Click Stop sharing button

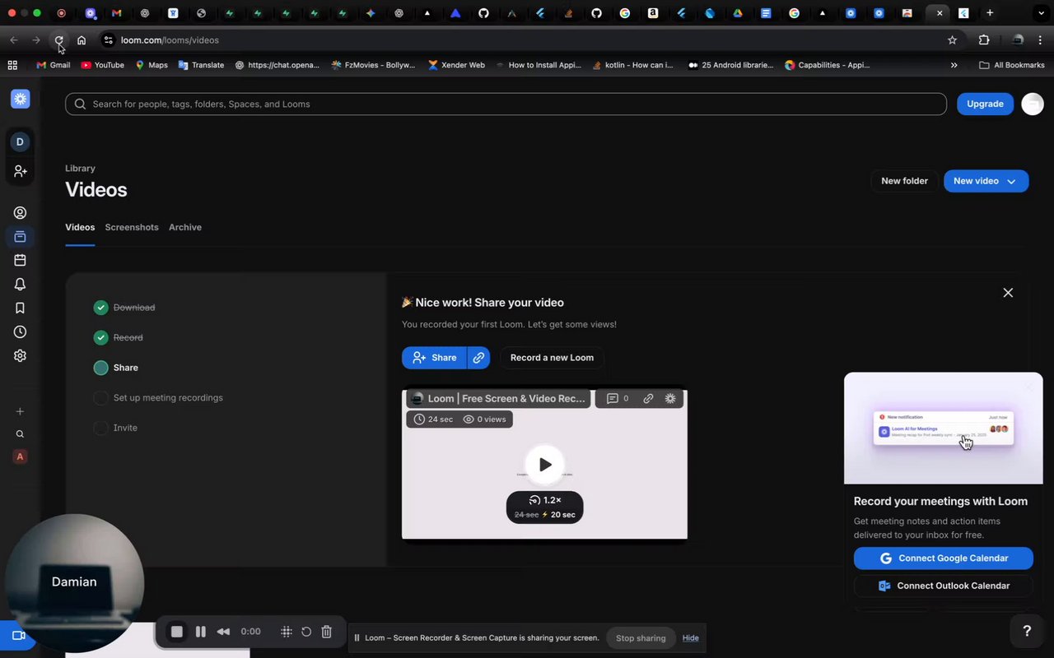pyautogui.click(x=641, y=638)
